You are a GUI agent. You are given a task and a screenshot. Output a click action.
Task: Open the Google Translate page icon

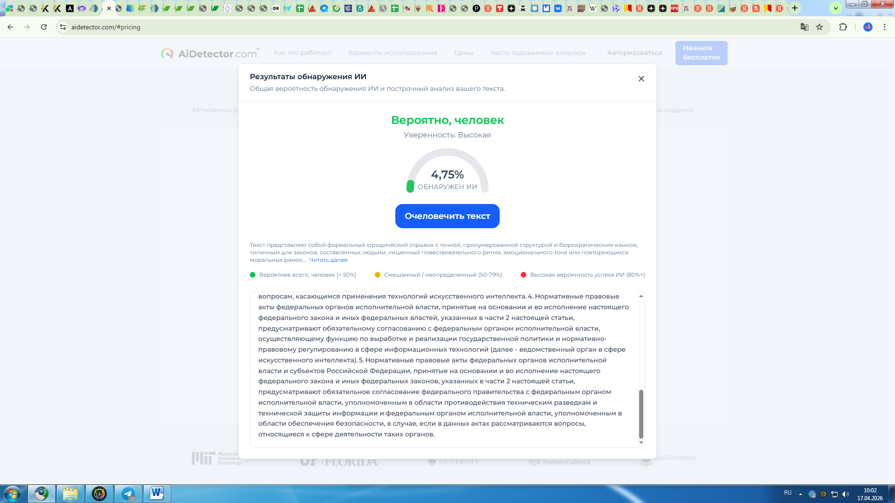click(x=804, y=27)
